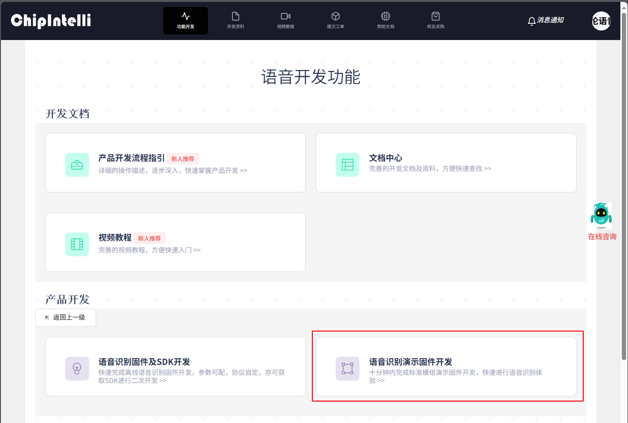Click the 产品开发流程指引 briefcase icon
Screen dimensions: 628x423
pyautogui.click(x=77, y=165)
